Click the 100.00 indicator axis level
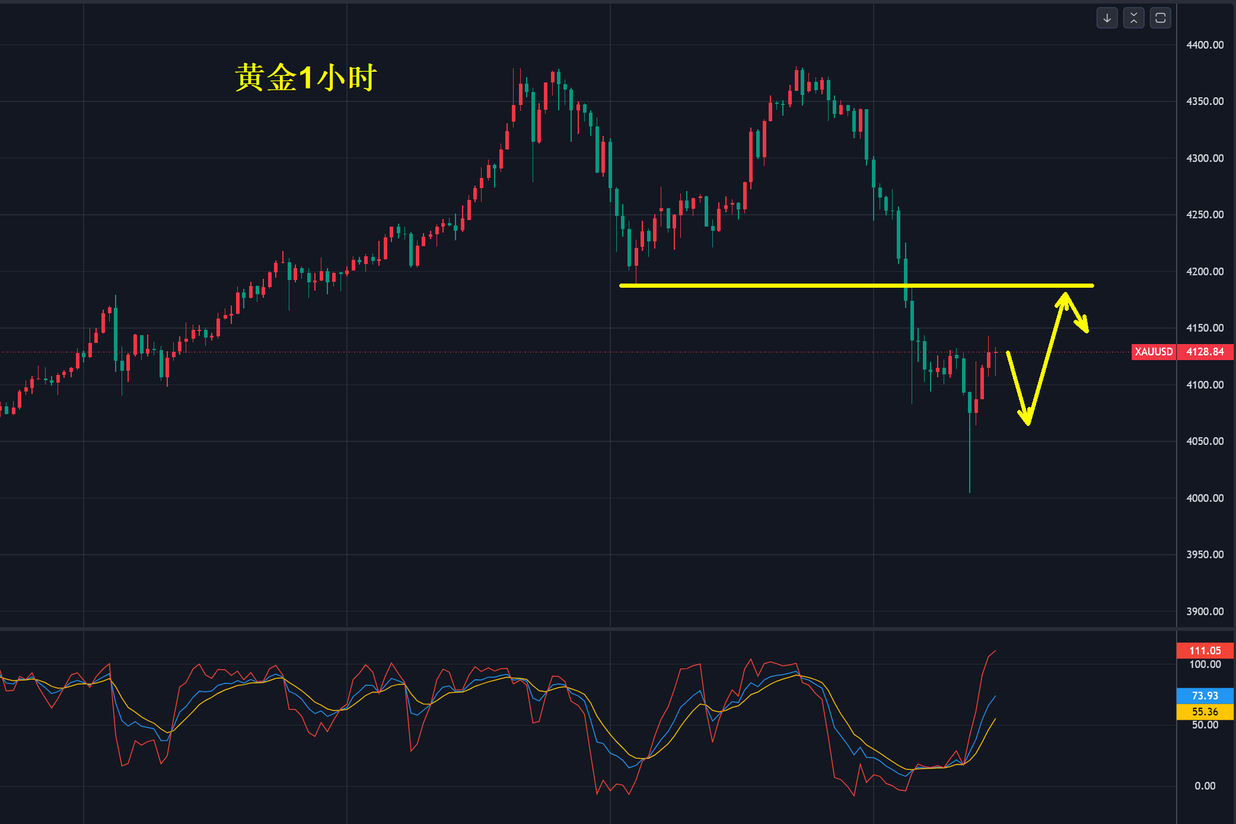1236x824 pixels. 1205,664
